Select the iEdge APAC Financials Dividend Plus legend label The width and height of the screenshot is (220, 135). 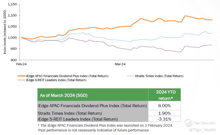tap(67, 76)
